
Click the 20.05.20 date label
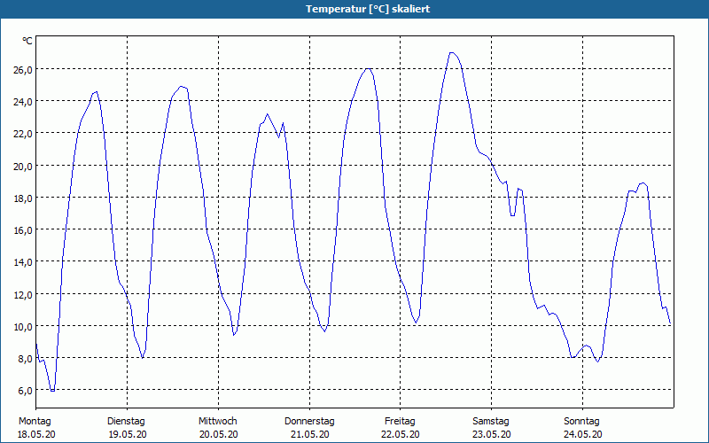coord(219,434)
